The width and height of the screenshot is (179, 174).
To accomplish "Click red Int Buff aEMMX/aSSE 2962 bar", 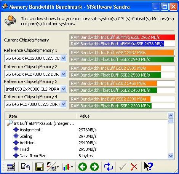I will (122, 37).
